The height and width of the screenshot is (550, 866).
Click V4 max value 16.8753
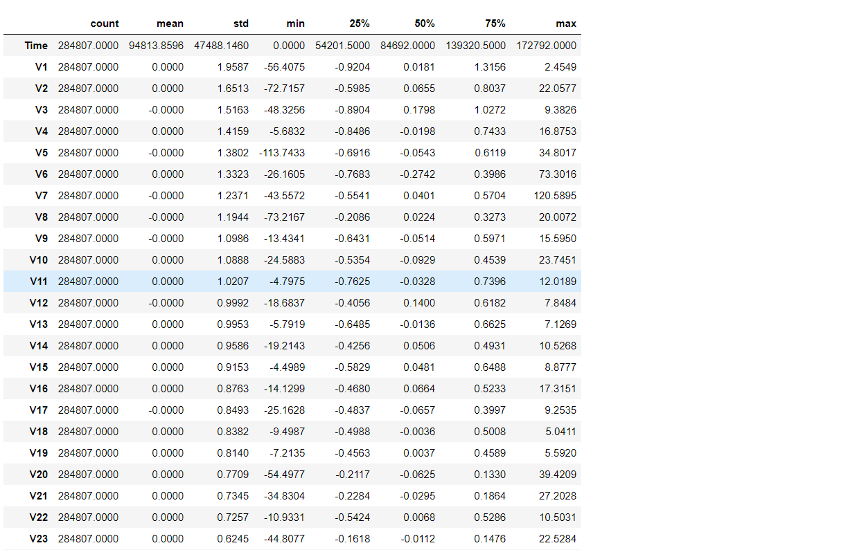pos(558,131)
